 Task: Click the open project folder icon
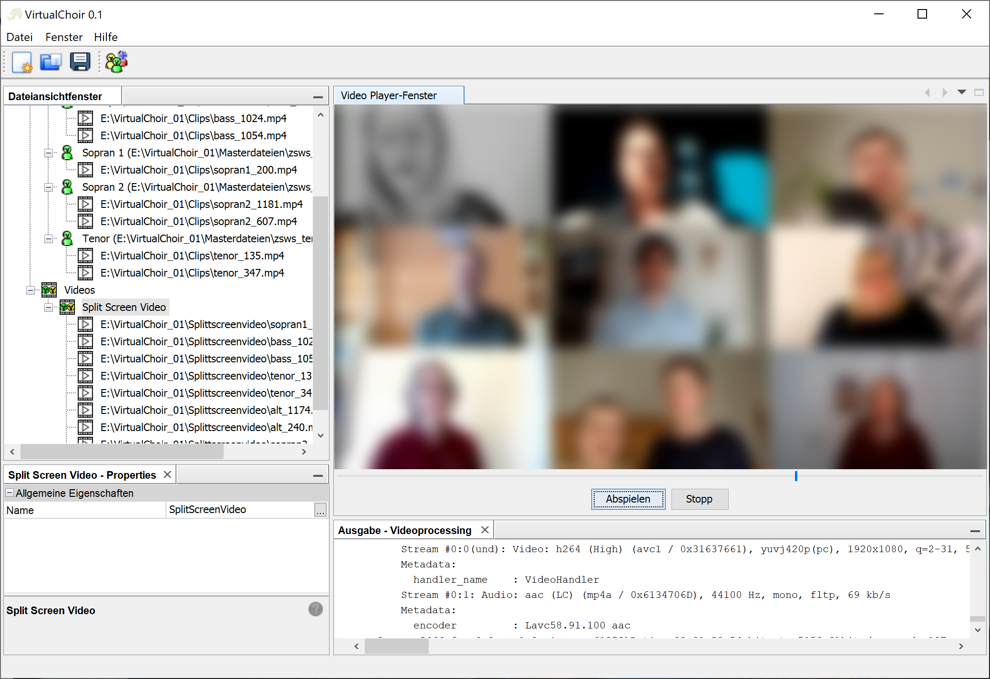coord(51,62)
